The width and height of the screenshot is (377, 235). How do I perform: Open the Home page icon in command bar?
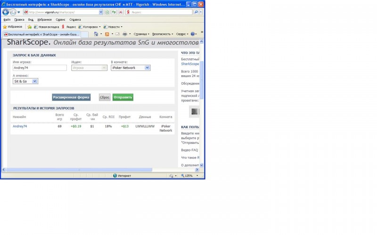click(x=96, y=34)
